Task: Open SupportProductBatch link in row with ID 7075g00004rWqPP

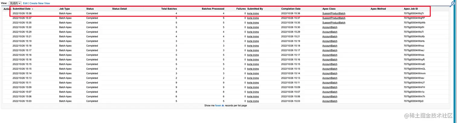Action: click(334, 18)
